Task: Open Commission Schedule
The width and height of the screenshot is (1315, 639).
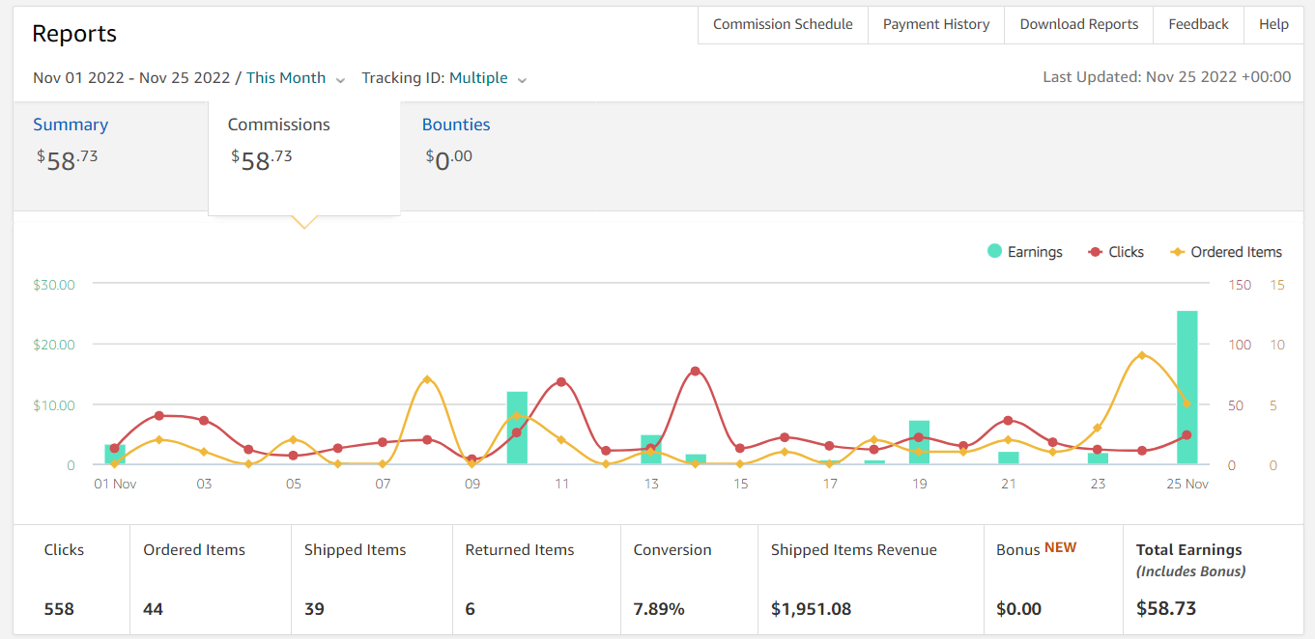Action: click(783, 24)
